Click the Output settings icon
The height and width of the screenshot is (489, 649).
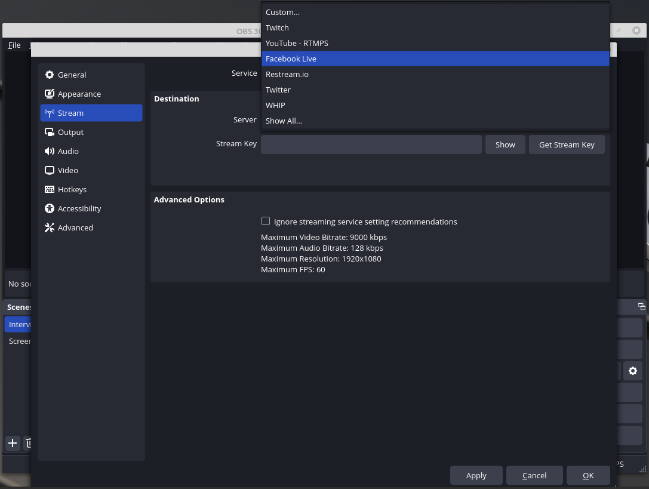(49, 131)
